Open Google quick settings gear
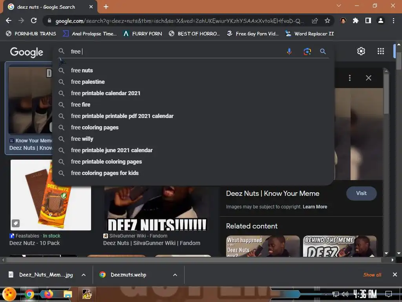Viewport: 402px width, 302px height. click(361, 51)
